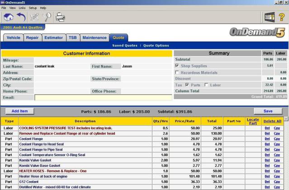This screenshot has height=190, width=289.
Task: Click the Qty/Hrs column header
Action: pos(161,121)
